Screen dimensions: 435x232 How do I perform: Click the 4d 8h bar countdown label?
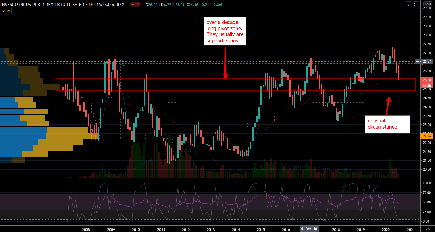click(427, 86)
